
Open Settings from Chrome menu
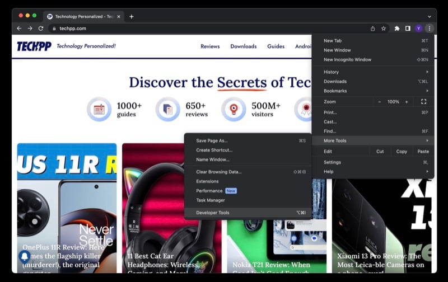pos(373,162)
